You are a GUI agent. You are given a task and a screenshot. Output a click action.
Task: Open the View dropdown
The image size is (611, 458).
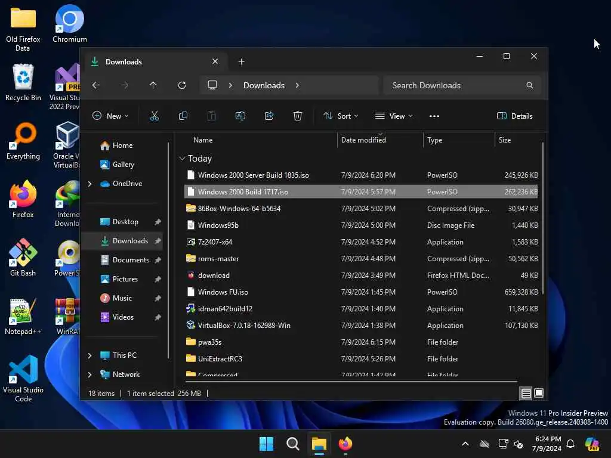(x=394, y=116)
